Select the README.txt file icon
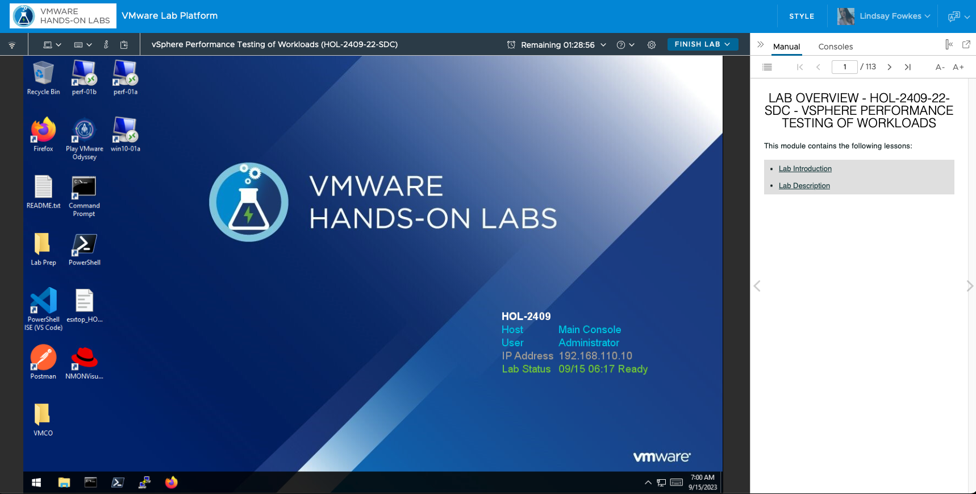Image resolution: width=976 pixels, height=494 pixels. coord(43,192)
